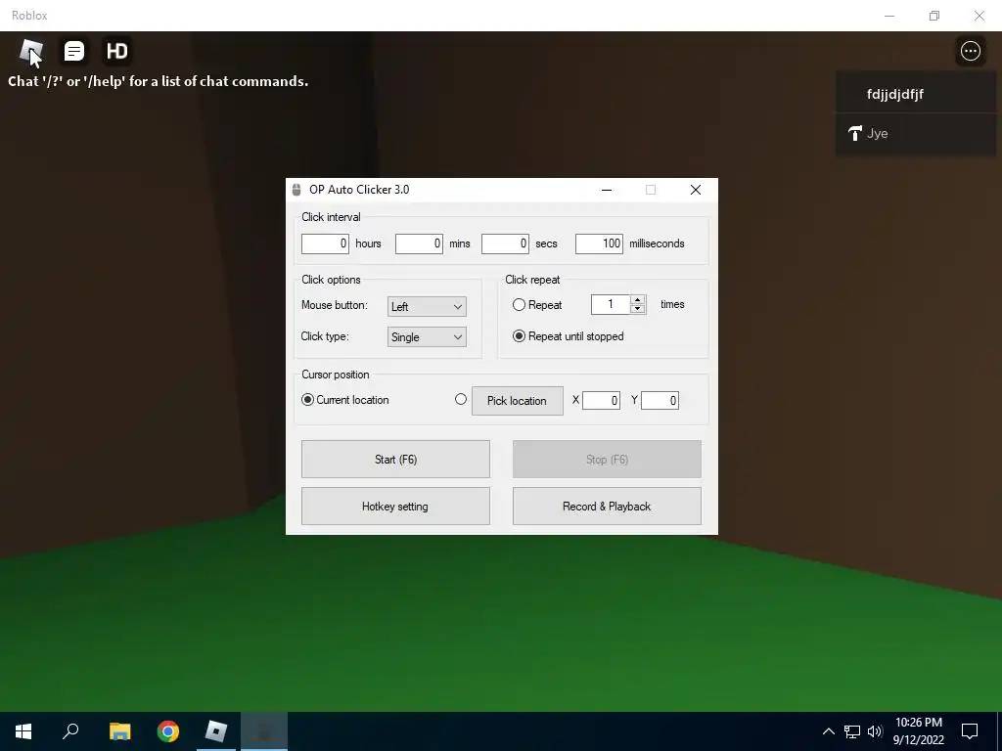
Task: Decrease the repeat count with down arrow
Action: [x=637, y=309]
